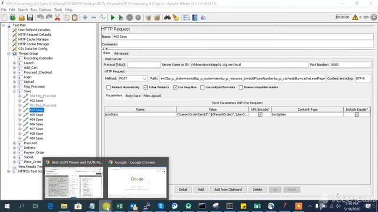The image size is (378, 212).
Task: Click the Delete button
Action: click(258, 190)
